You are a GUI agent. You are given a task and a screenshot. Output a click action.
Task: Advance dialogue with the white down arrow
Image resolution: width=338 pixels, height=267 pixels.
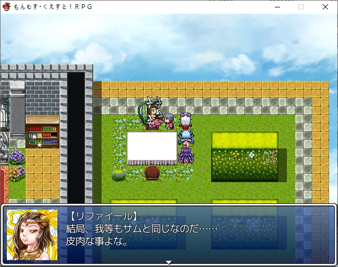[x=169, y=262]
